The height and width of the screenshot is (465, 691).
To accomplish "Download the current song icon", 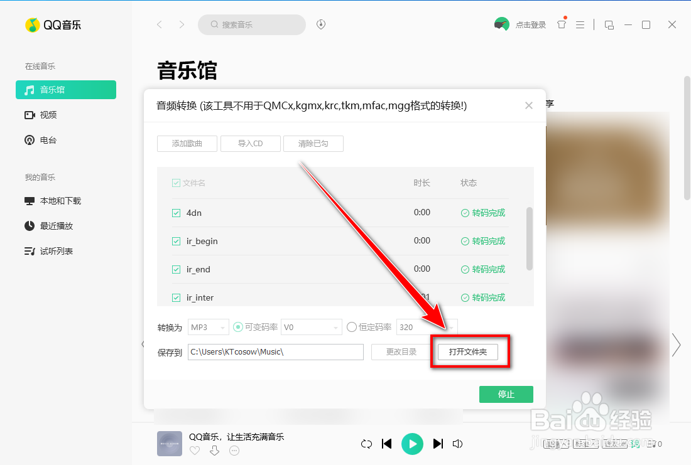I will 215,451.
